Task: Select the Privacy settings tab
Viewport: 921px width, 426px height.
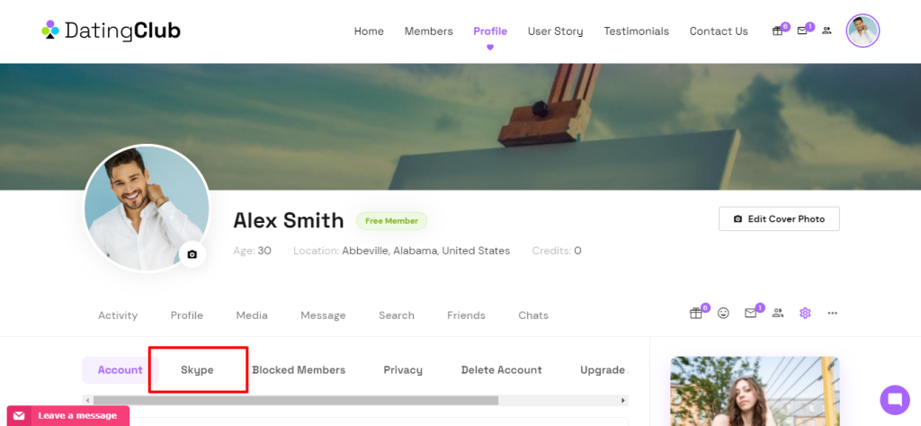Action: click(403, 369)
